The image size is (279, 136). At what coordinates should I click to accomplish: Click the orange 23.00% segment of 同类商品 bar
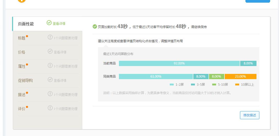(x=240, y=77)
